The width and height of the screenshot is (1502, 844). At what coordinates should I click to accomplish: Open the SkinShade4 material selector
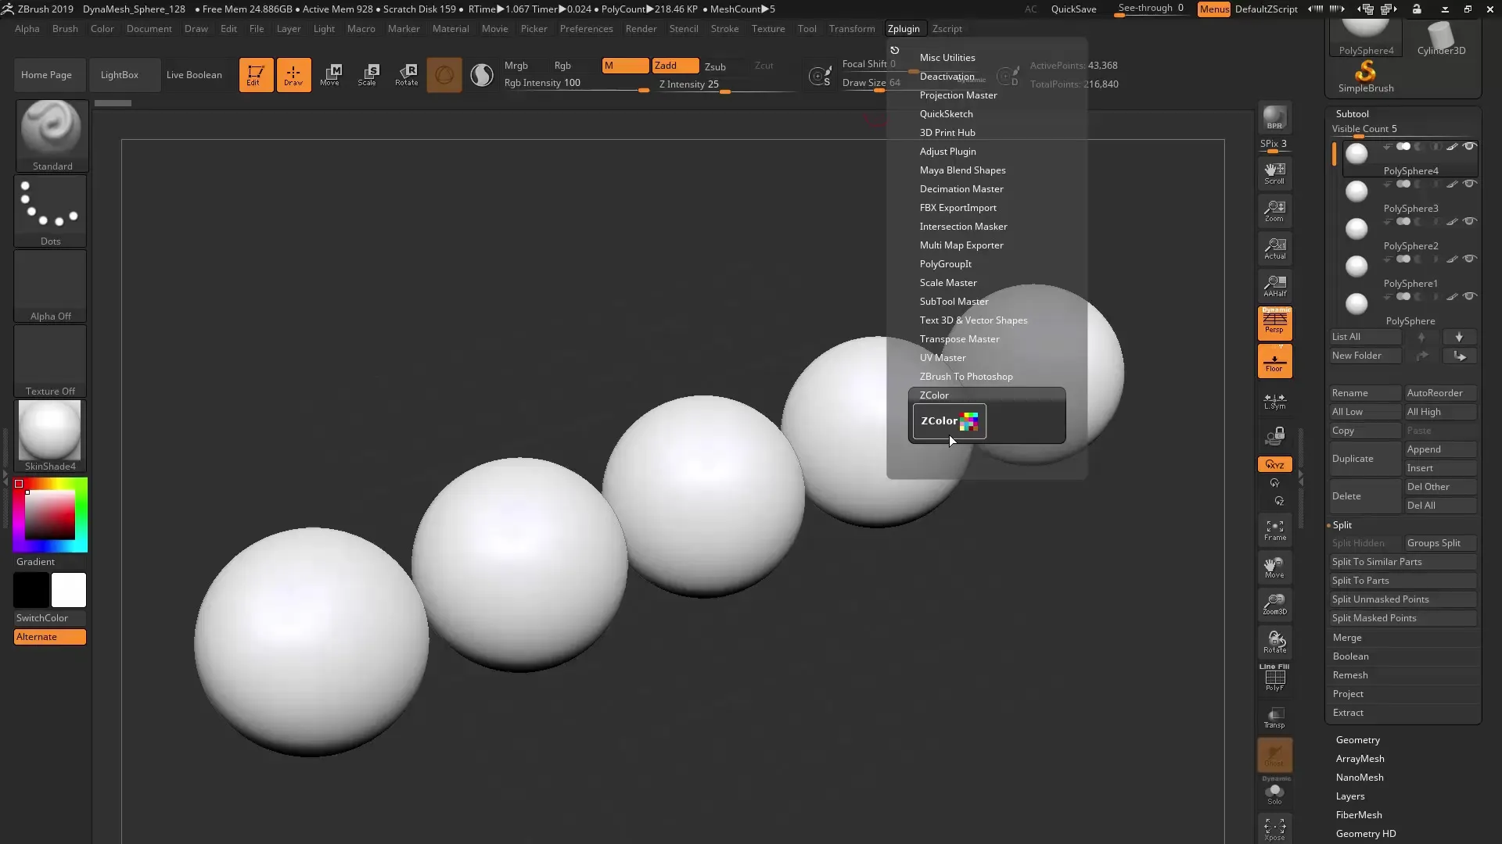click(x=51, y=436)
